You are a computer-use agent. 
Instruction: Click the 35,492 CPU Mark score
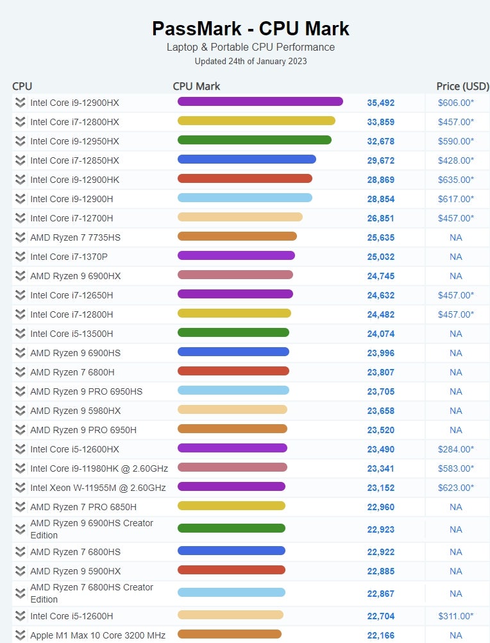[x=380, y=103]
